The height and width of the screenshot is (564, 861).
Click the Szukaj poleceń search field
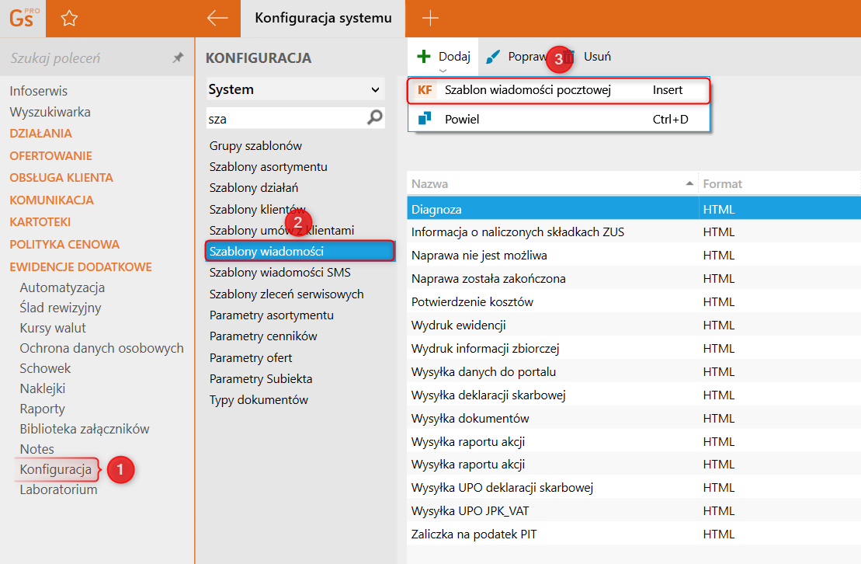pos(85,58)
